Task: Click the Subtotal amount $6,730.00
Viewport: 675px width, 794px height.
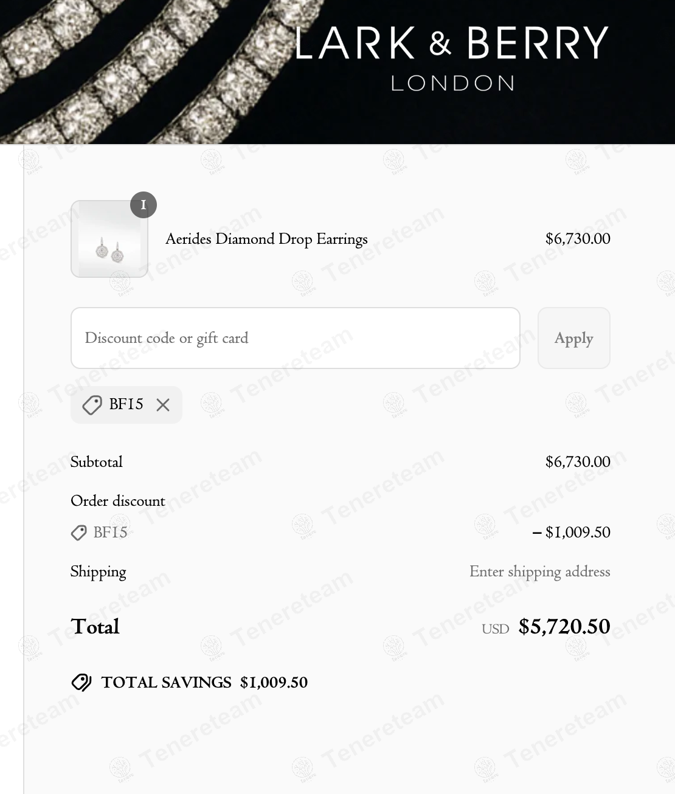Action: [578, 462]
